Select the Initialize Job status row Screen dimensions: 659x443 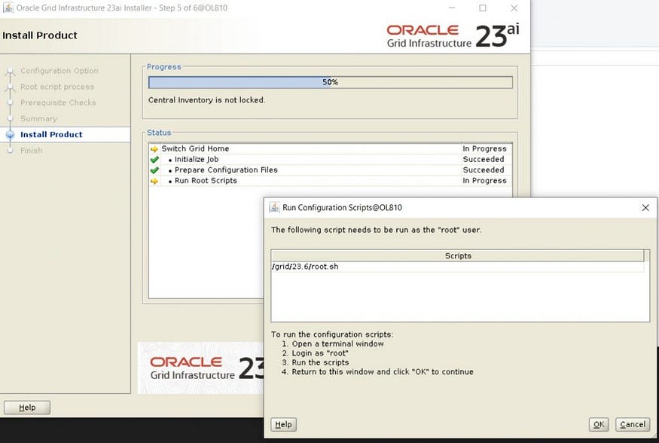click(331, 159)
